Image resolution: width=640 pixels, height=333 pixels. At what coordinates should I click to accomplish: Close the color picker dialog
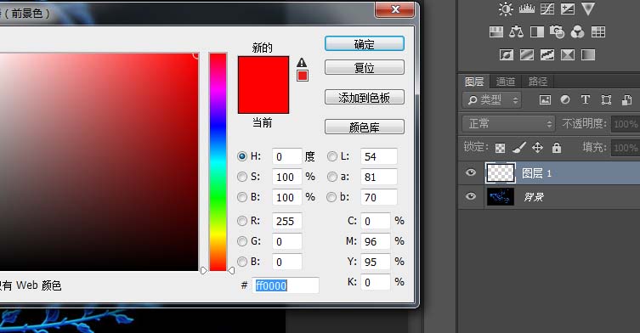(394, 9)
